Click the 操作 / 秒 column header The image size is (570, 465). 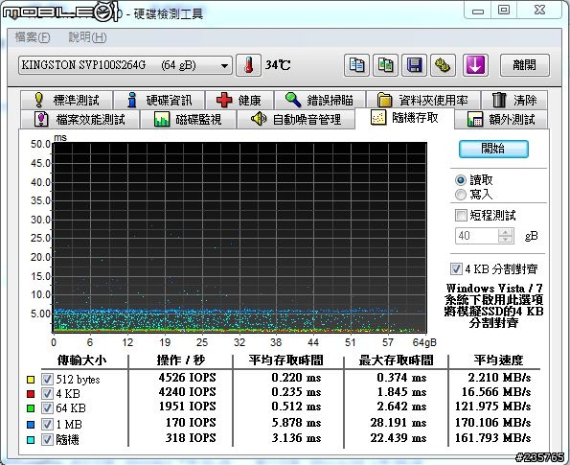181,360
